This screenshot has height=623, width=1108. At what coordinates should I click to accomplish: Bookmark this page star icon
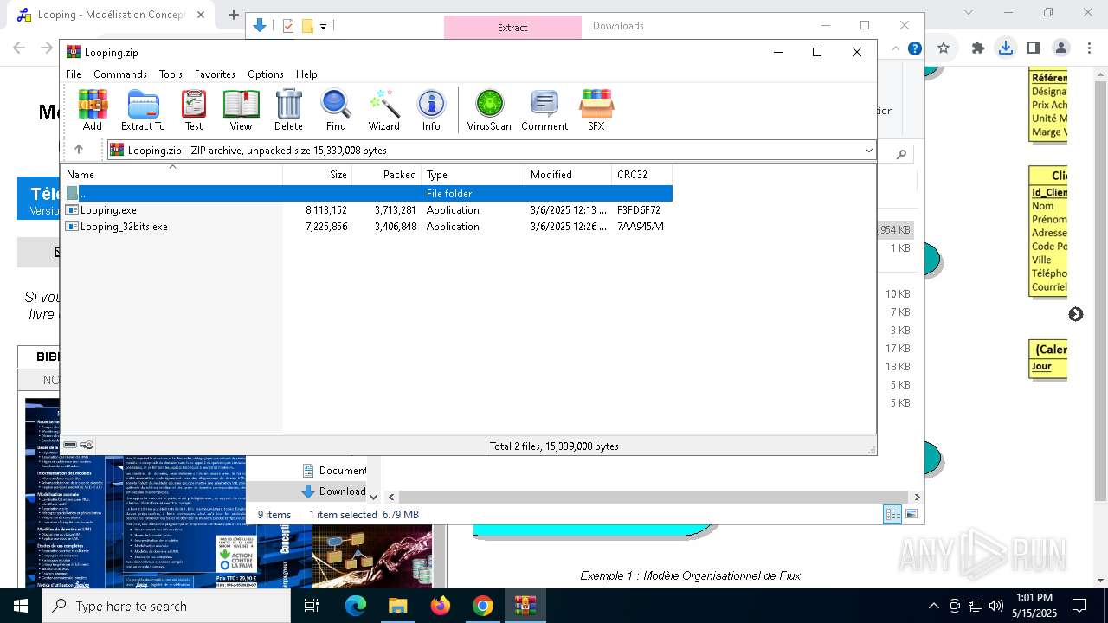[944, 48]
